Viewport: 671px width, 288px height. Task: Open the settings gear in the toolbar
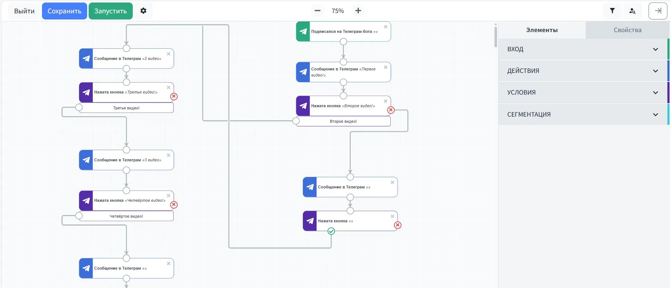(x=143, y=11)
